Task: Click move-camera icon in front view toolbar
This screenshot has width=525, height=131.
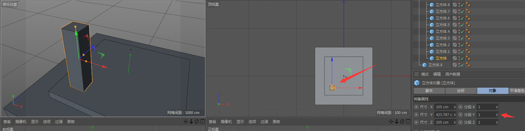Action: click(x=391, y=122)
